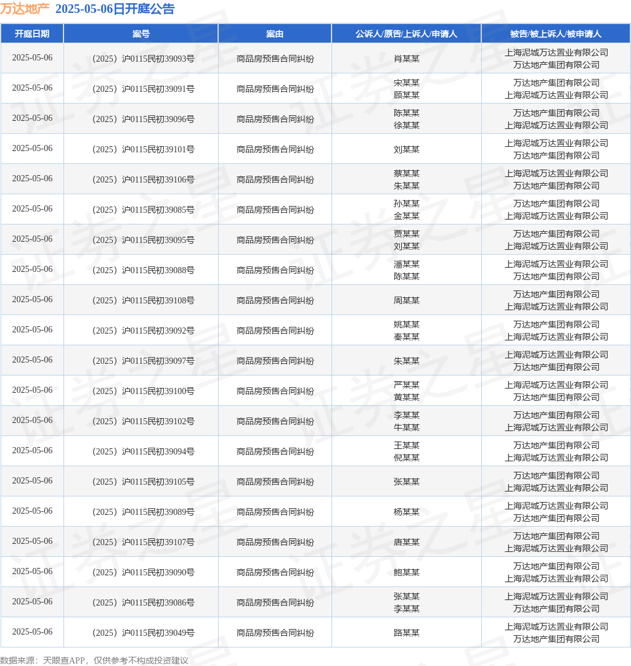This screenshot has height=666, width=631.
Task: Click case number 沪0115民初39095号
Action: pyautogui.click(x=144, y=239)
